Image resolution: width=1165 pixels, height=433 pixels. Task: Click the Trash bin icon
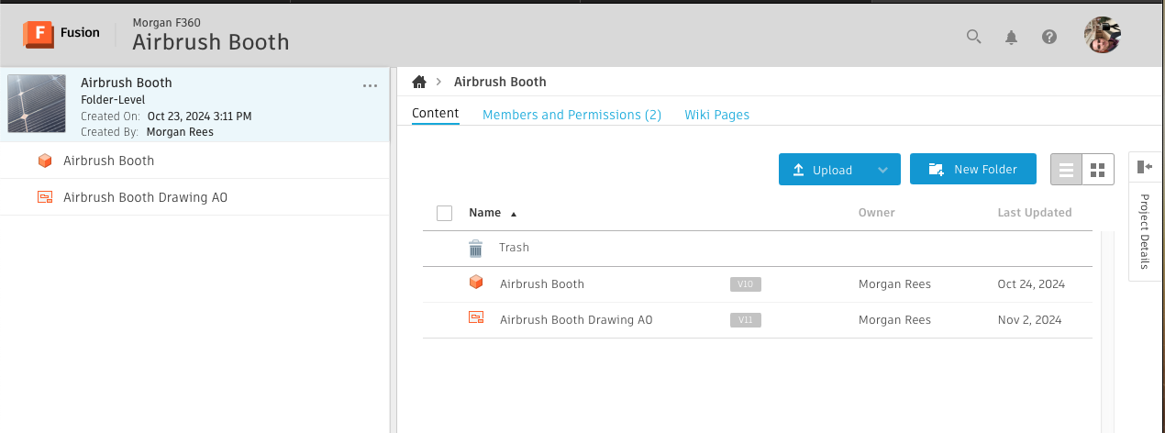coord(475,248)
